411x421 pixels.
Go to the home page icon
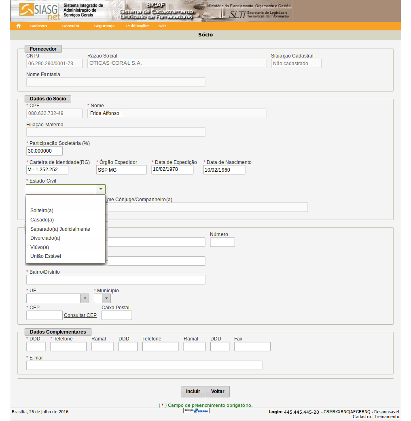(x=19, y=26)
